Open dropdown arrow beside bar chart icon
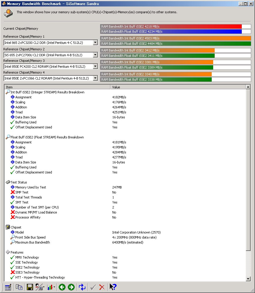Viewport: 255px width, 293px height. pyautogui.click(x=54, y=287)
